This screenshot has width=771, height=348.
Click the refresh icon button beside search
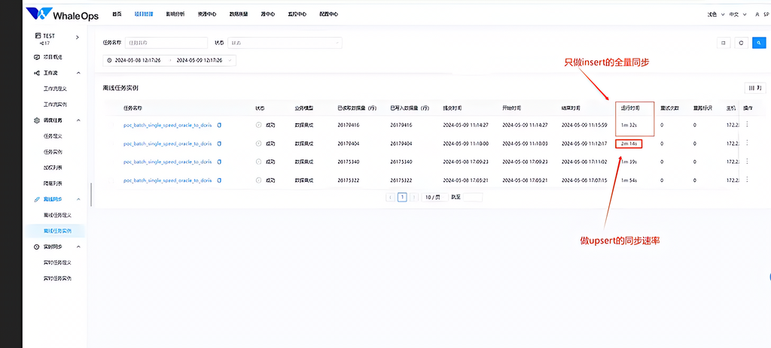(741, 43)
